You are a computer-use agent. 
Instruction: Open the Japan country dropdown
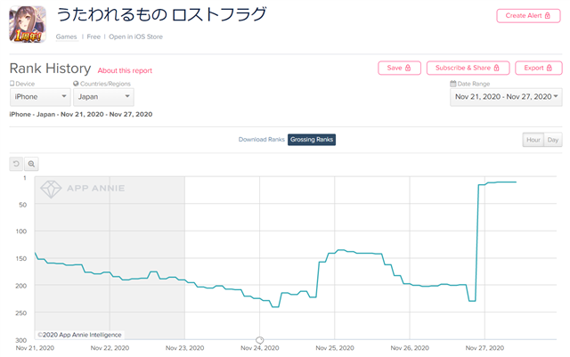(x=103, y=97)
